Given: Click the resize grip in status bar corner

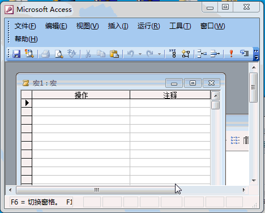Looking at the screenshot, I should (x=255, y=205).
